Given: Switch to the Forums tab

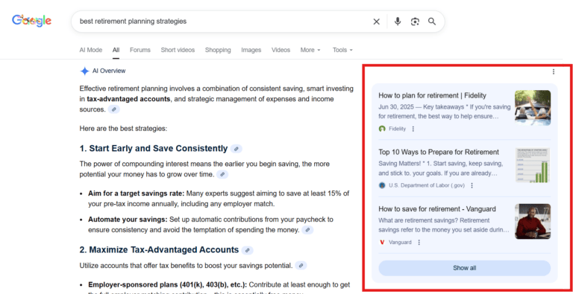Looking at the screenshot, I should [x=140, y=50].
